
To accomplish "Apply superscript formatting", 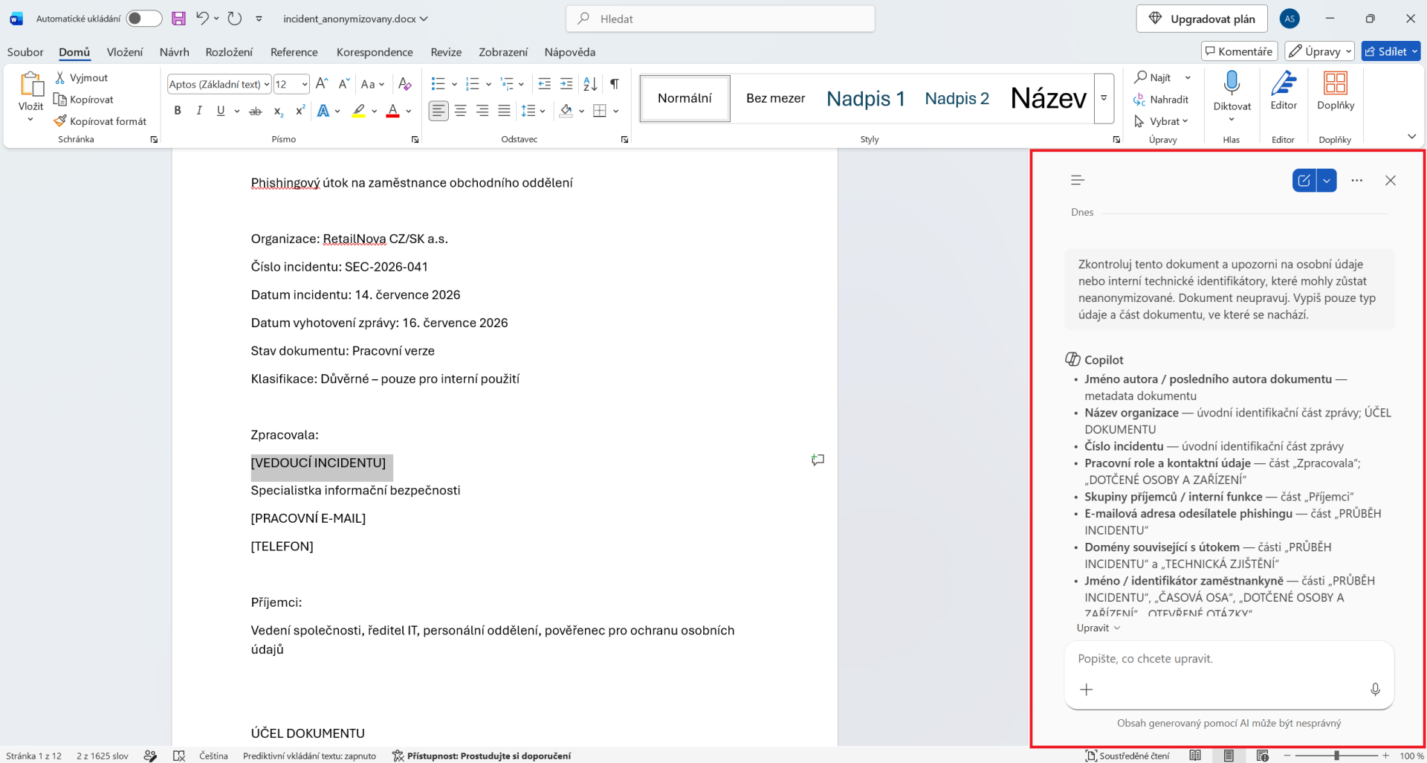I will (300, 111).
